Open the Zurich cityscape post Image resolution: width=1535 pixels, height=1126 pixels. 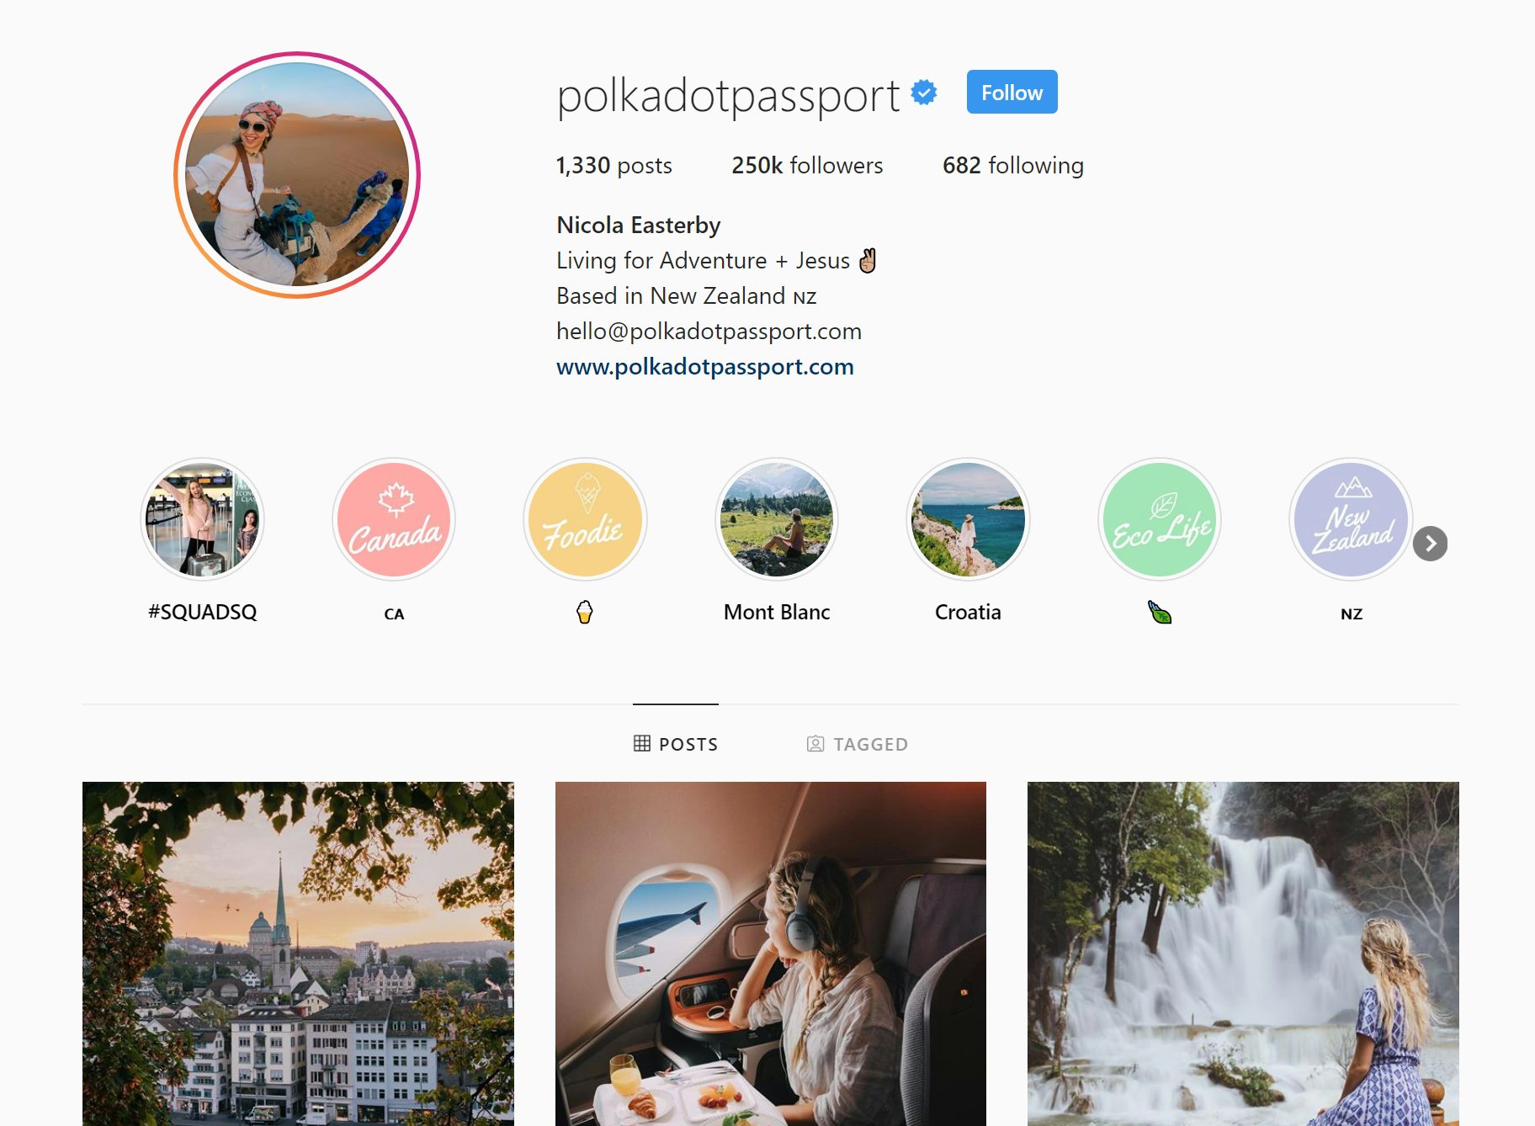298,953
